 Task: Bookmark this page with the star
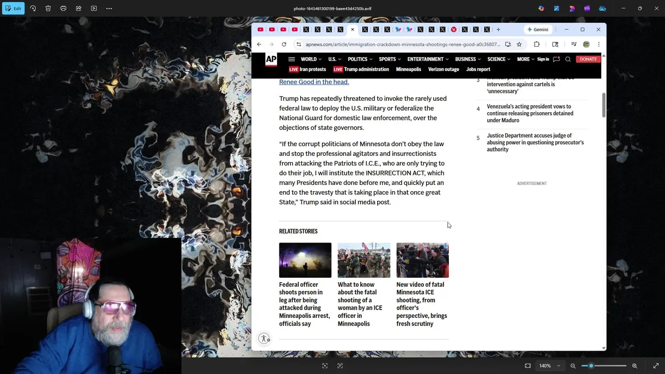(x=519, y=44)
